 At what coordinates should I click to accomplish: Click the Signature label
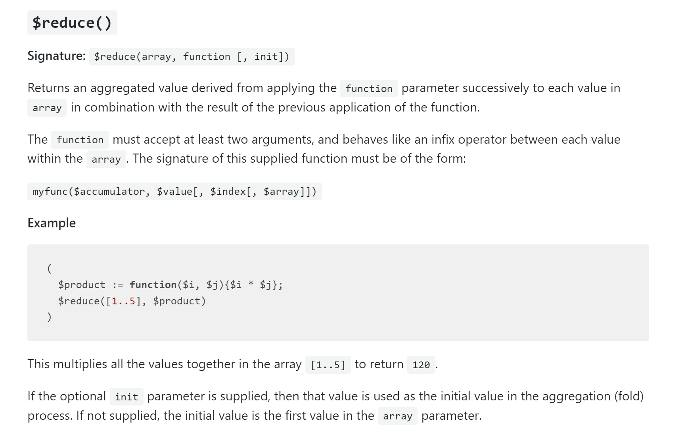[x=56, y=56]
